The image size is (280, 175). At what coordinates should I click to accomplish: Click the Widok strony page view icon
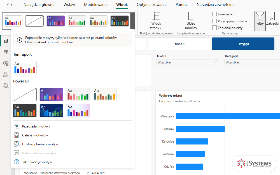pos(156,16)
